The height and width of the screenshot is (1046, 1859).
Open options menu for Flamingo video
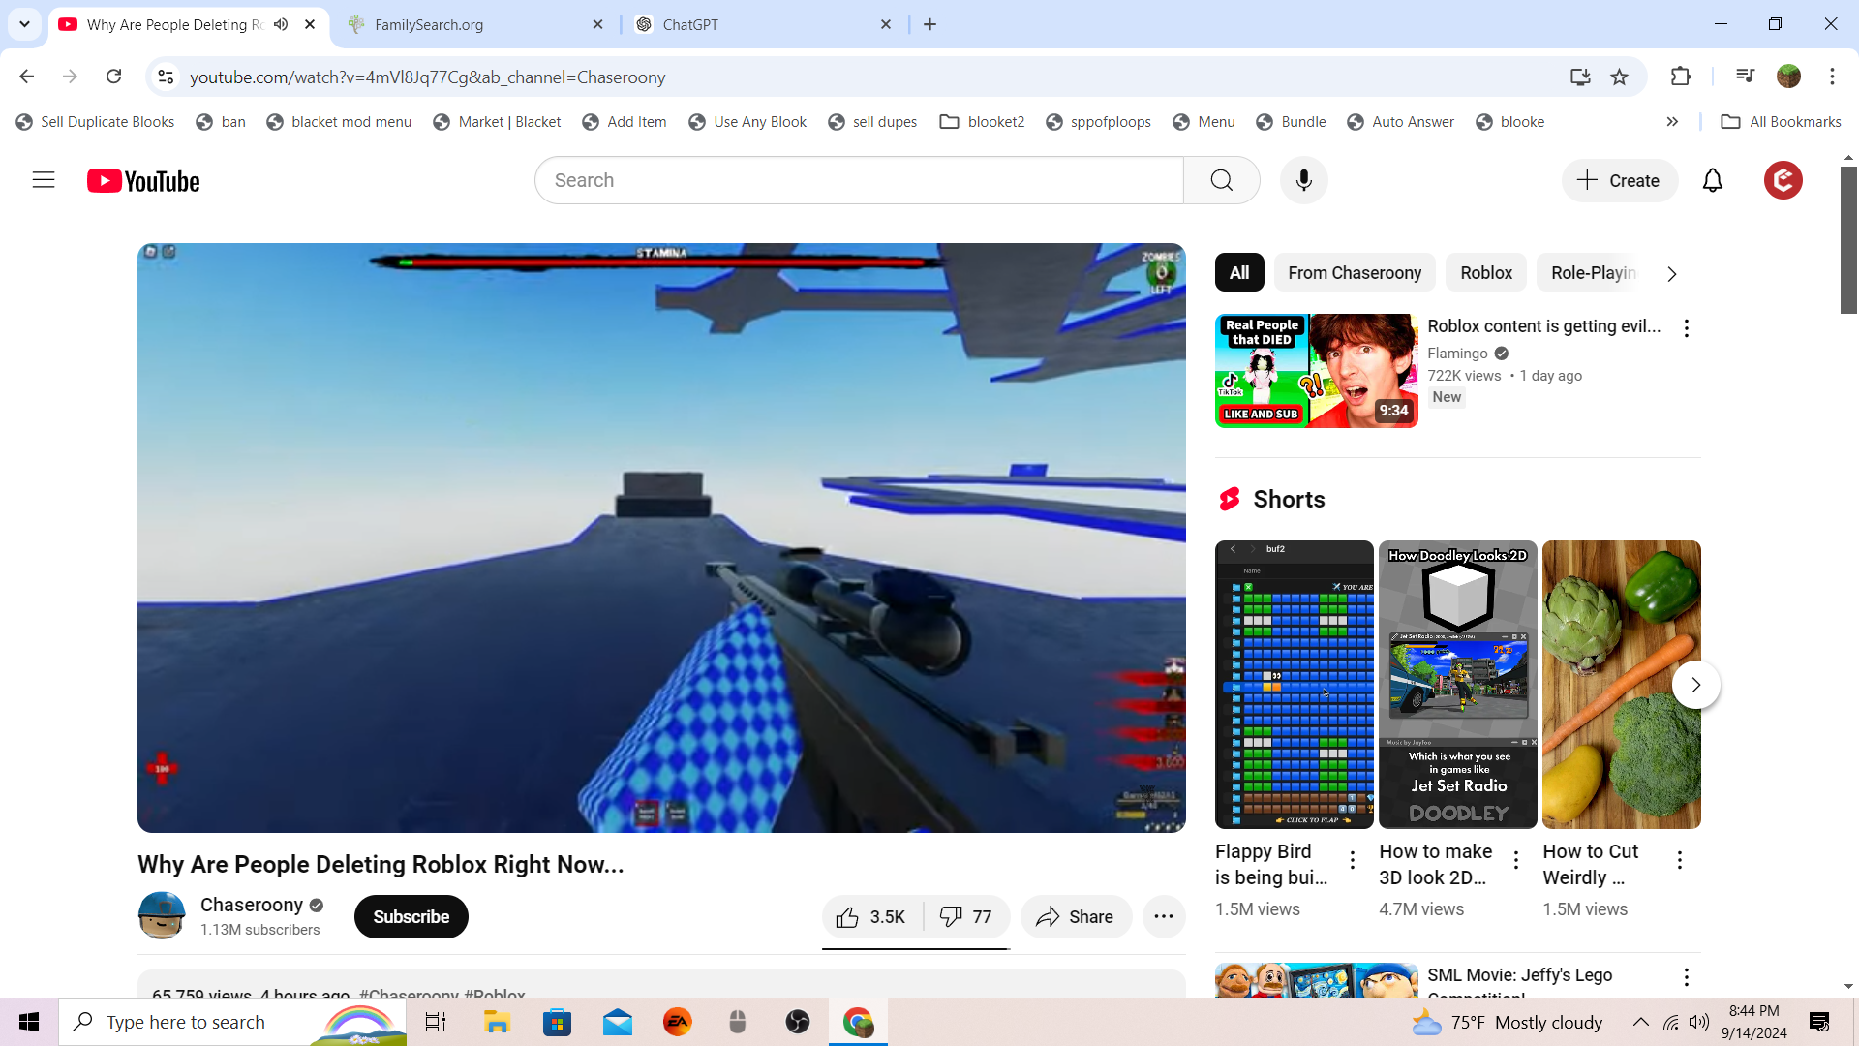point(1686,328)
